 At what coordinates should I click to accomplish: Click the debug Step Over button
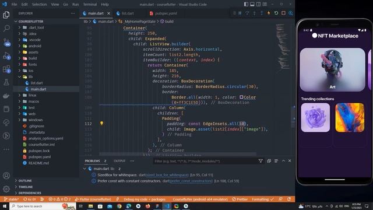click(x=247, y=13)
